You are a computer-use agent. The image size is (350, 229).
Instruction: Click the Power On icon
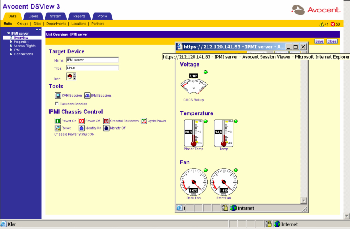pyautogui.click(x=58, y=121)
